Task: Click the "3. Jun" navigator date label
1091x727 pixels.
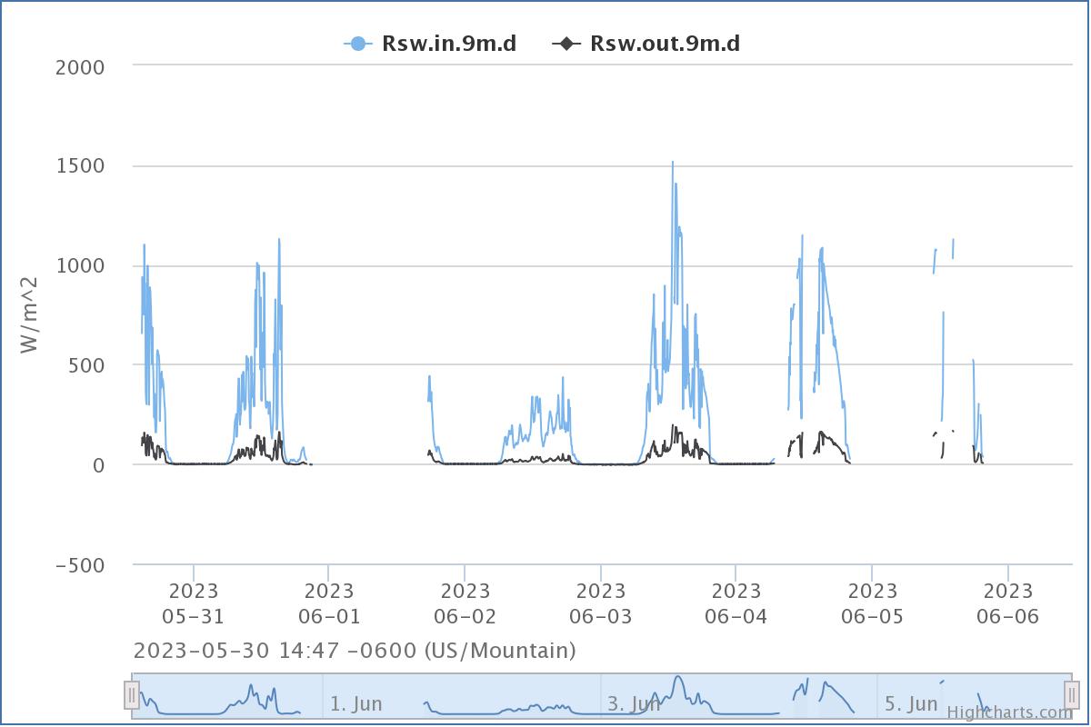Action: click(634, 703)
